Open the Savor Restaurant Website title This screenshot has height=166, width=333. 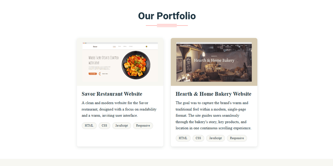[x=112, y=94]
